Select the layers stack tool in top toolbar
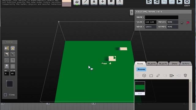This screenshot has width=196, height=110. (77, 2)
